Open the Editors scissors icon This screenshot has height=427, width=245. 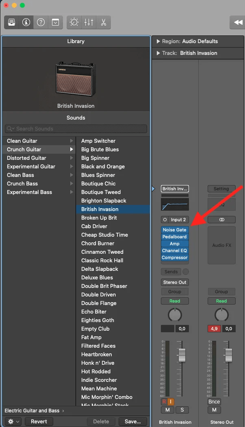[x=103, y=22]
